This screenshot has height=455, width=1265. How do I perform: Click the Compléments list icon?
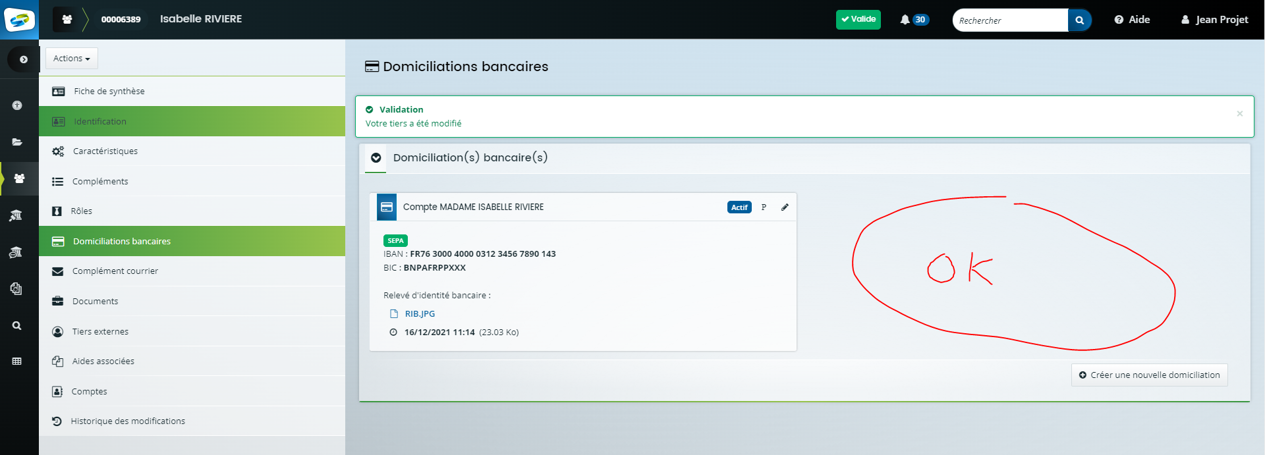(57, 182)
